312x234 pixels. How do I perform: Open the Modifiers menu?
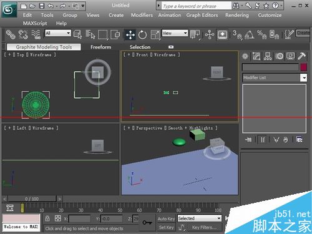[x=142, y=15]
